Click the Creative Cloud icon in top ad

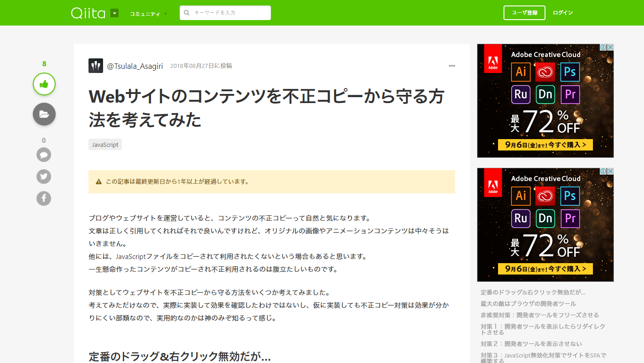pos(545,72)
